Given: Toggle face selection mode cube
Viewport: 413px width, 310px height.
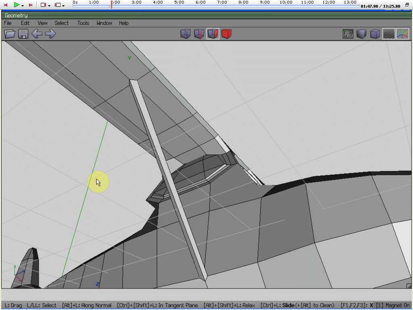Looking at the screenshot, I should 213,34.
